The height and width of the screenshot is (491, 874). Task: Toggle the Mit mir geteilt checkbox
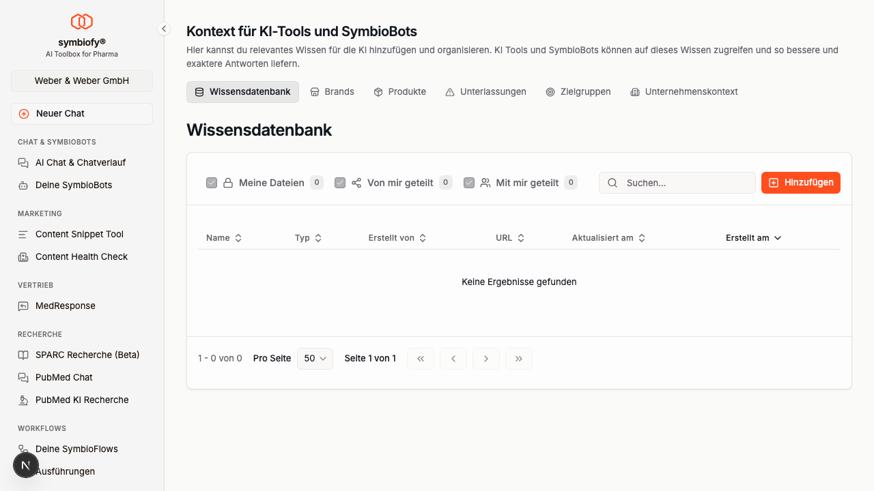(x=469, y=183)
